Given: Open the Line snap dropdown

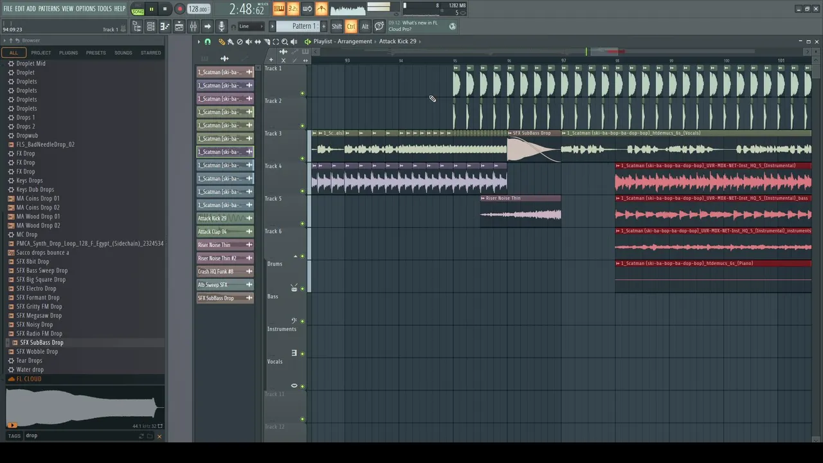Looking at the screenshot, I should click(x=250, y=26).
